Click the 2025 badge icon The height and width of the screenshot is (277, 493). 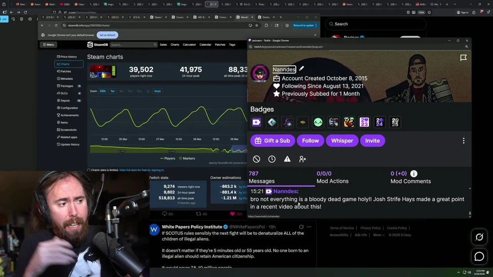pyautogui.click(x=395, y=122)
